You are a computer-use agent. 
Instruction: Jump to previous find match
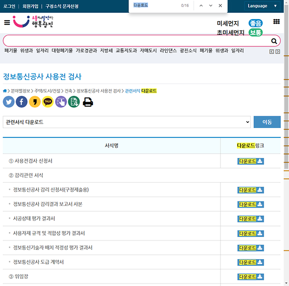coord(201,6)
